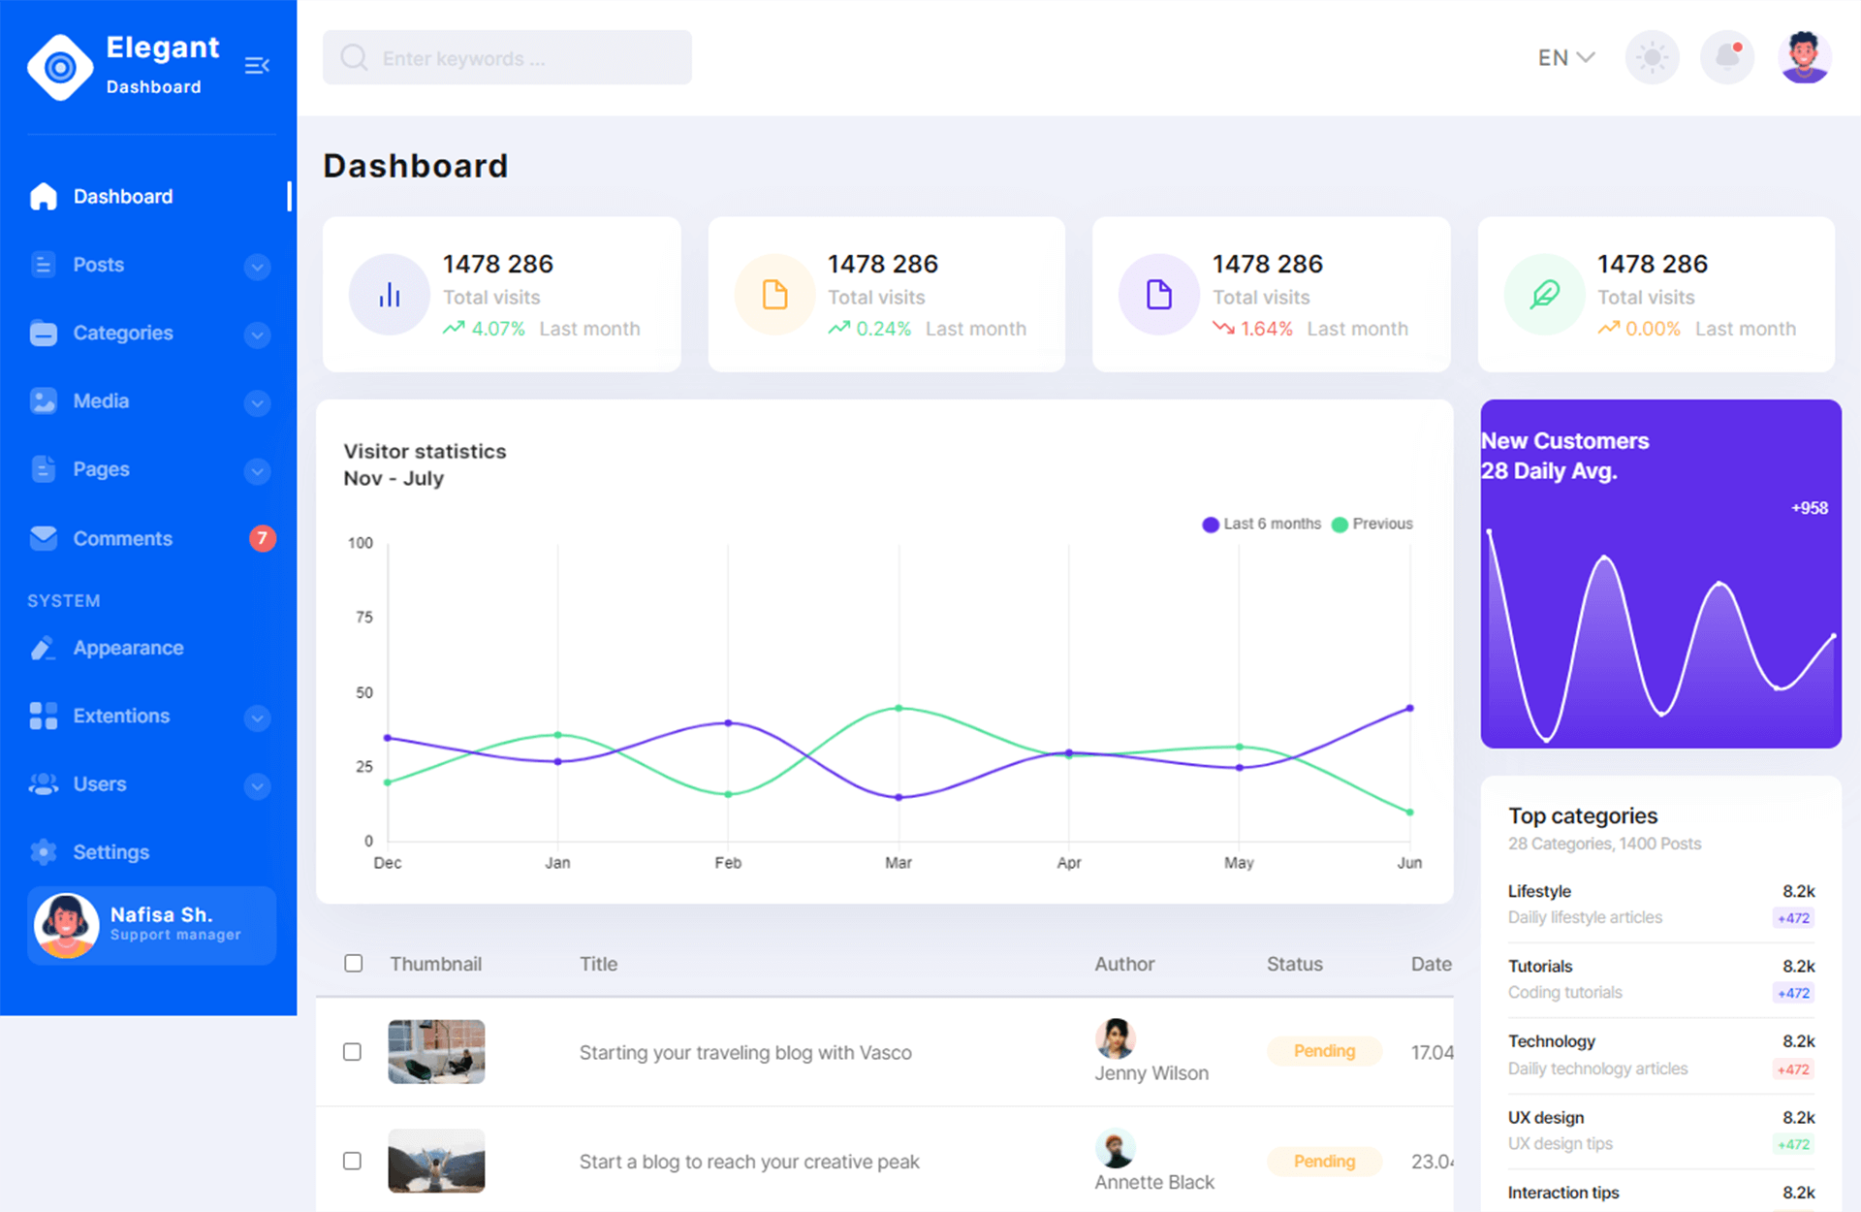The height and width of the screenshot is (1212, 1861).
Task: Select the Dashboard menu item
Action: (x=123, y=196)
